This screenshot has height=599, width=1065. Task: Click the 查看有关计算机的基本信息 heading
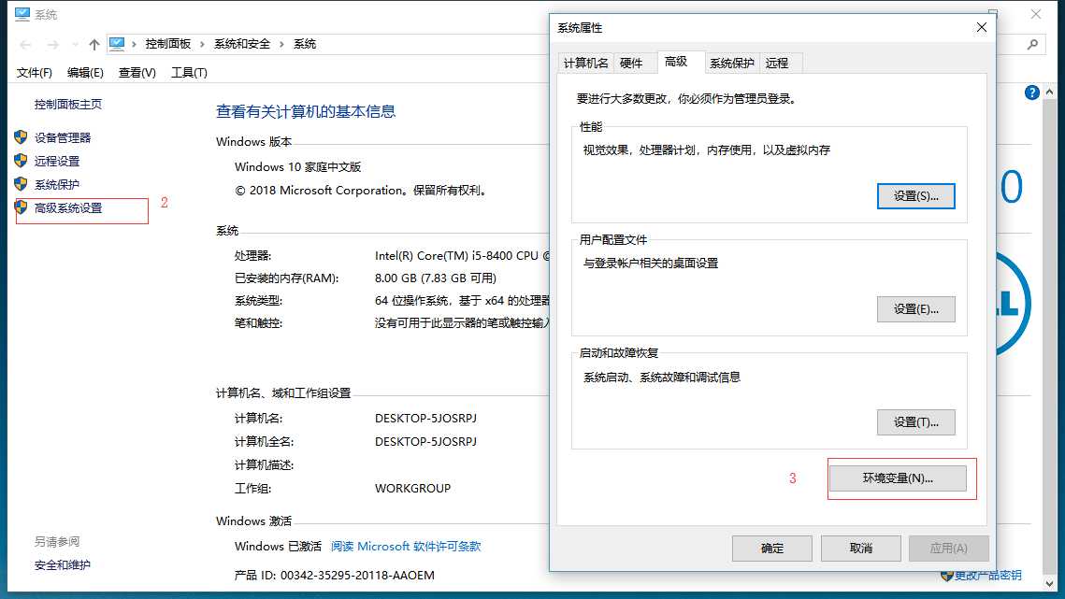(x=306, y=111)
